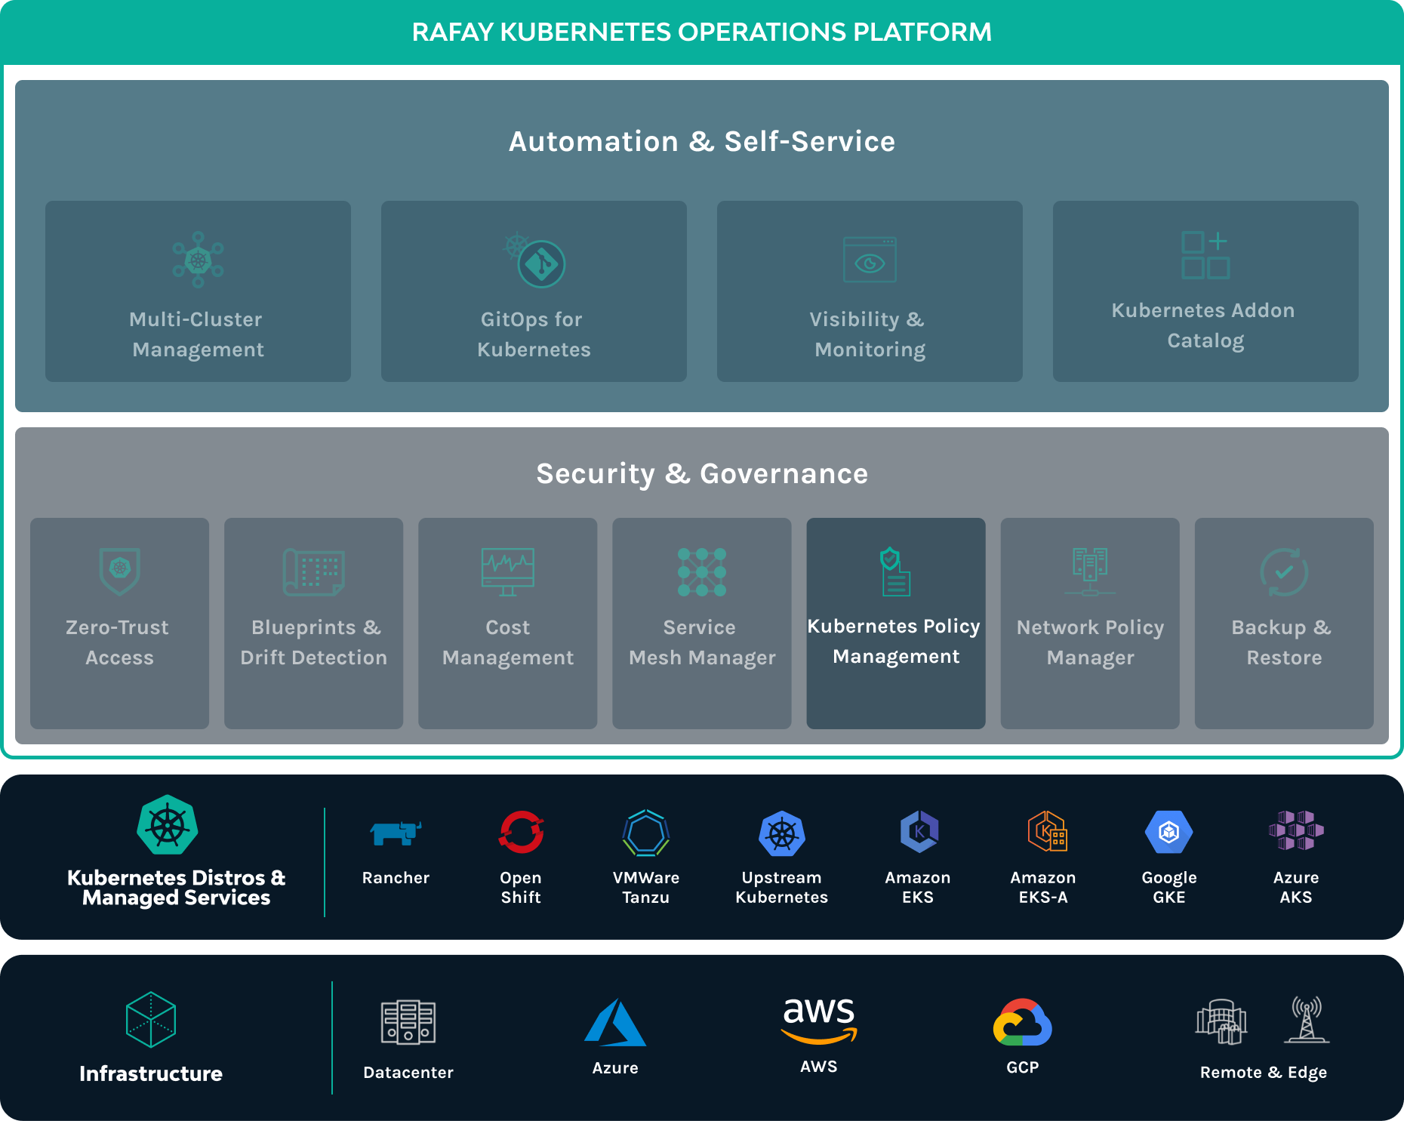Click the Security & Governance heading
Viewport: 1404px width, 1121px height.
[702, 474]
